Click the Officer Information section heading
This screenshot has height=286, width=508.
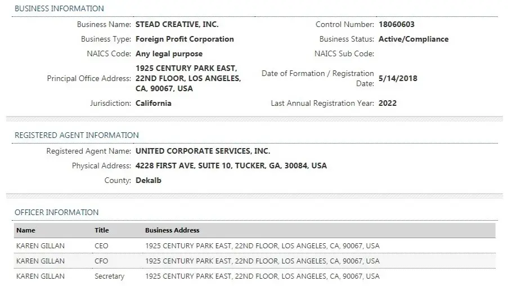(57, 212)
